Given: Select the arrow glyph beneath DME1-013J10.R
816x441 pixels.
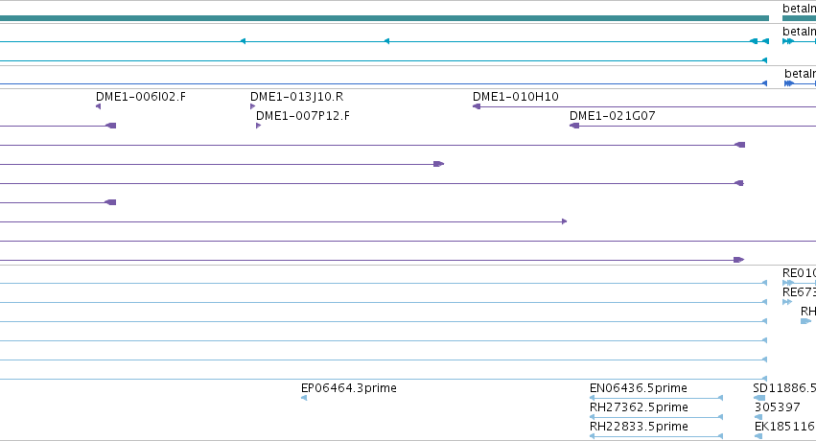Looking at the screenshot, I should pyautogui.click(x=253, y=106).
